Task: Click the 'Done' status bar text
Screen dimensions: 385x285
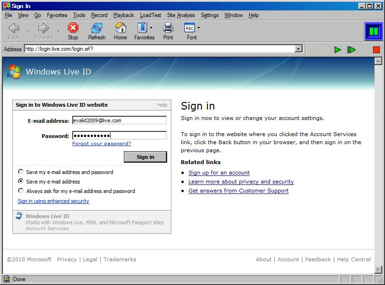Action: (19, 279)
